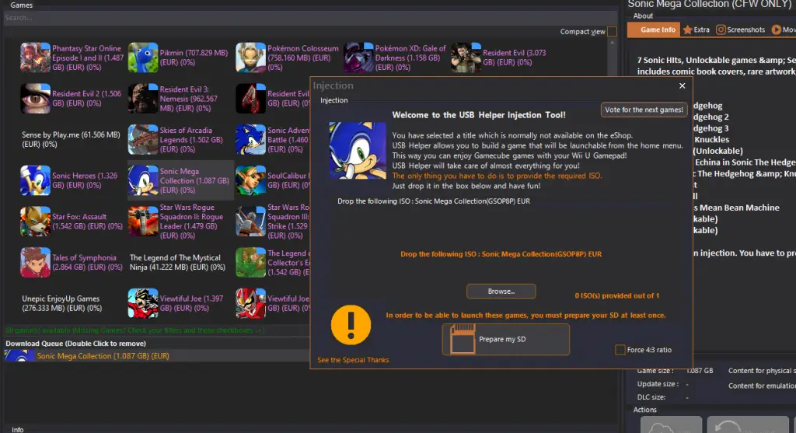Pick the Resident Evil 3: Nemesis icon
The image size is (796, 433).
click(x=143, y=99)
